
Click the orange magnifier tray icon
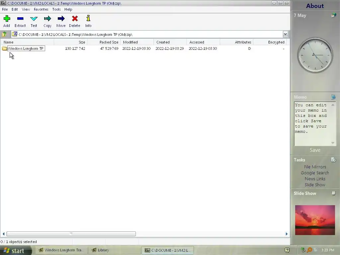(309, 250)
